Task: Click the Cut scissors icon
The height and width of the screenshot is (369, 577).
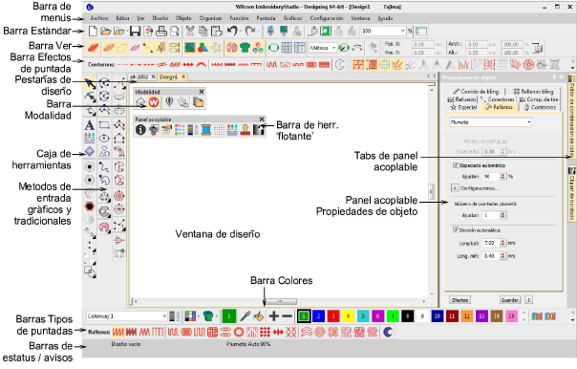Action: [190, 32]
